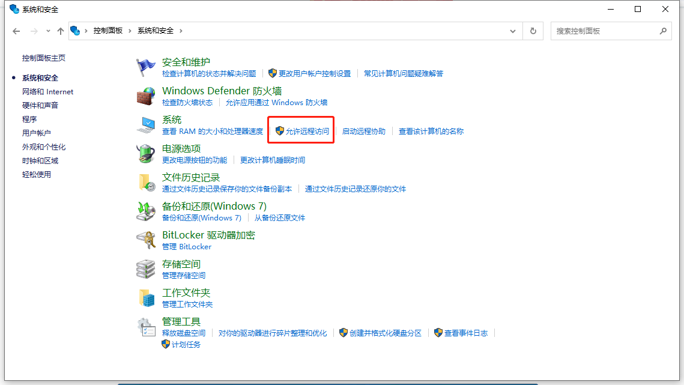This screenshot has width=684, height=385.
Task: Click the forward arrow navigation button
Action: click(x=34, y=31)
